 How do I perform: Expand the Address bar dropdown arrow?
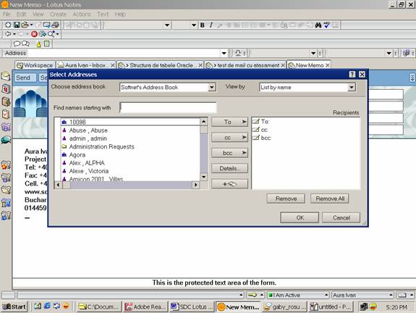[224, 53]
